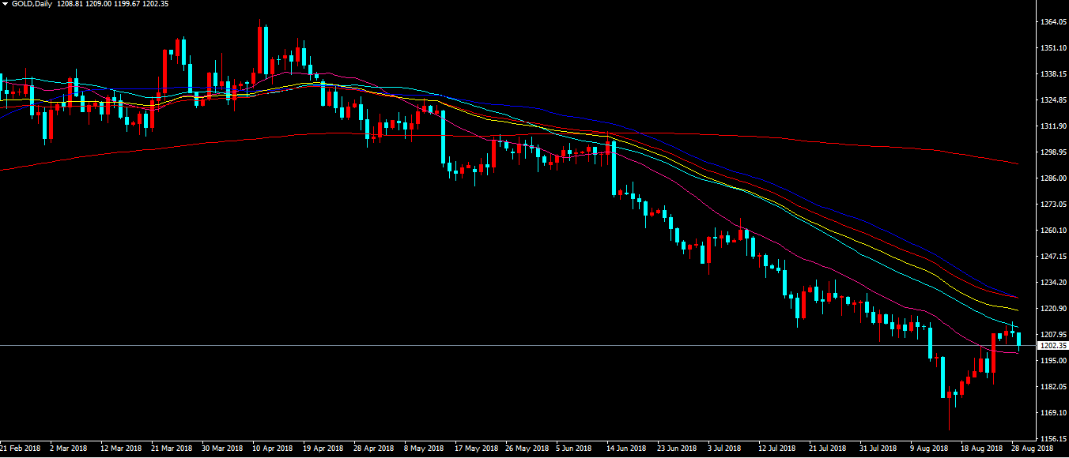
Task: Click the 1234.20 price axis label
Action: 1056,283
